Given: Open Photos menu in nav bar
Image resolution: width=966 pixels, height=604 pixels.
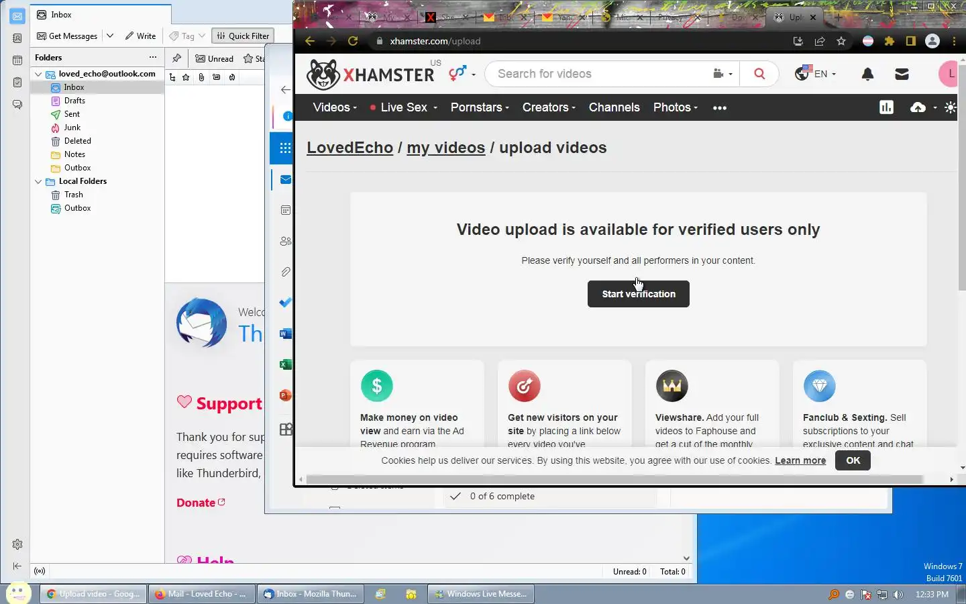Looking at the screenshot, I should [x=676, y=107].
